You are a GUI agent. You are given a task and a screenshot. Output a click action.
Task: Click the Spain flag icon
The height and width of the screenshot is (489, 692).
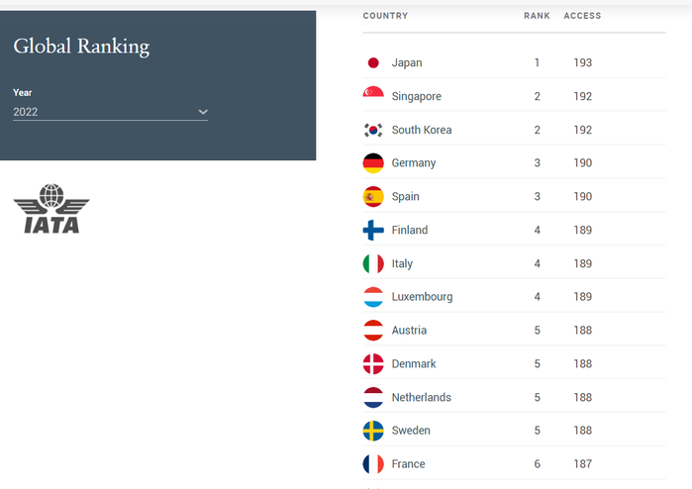tap(373, 196)
